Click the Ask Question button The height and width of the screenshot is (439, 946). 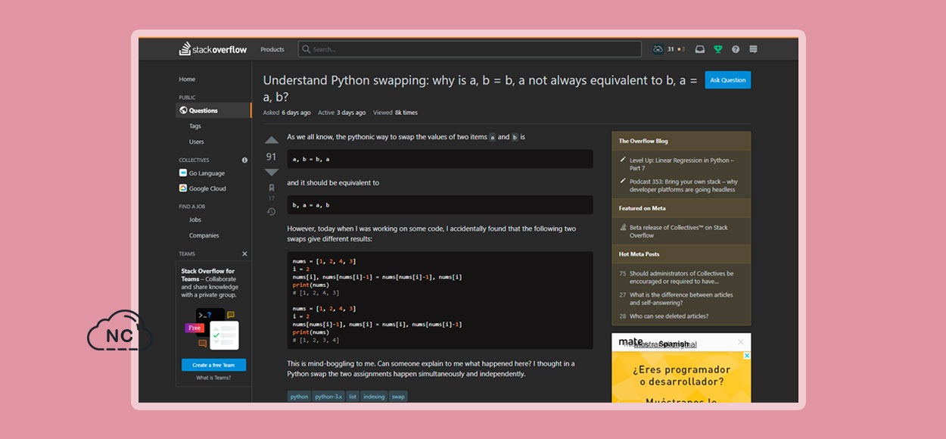728,80
